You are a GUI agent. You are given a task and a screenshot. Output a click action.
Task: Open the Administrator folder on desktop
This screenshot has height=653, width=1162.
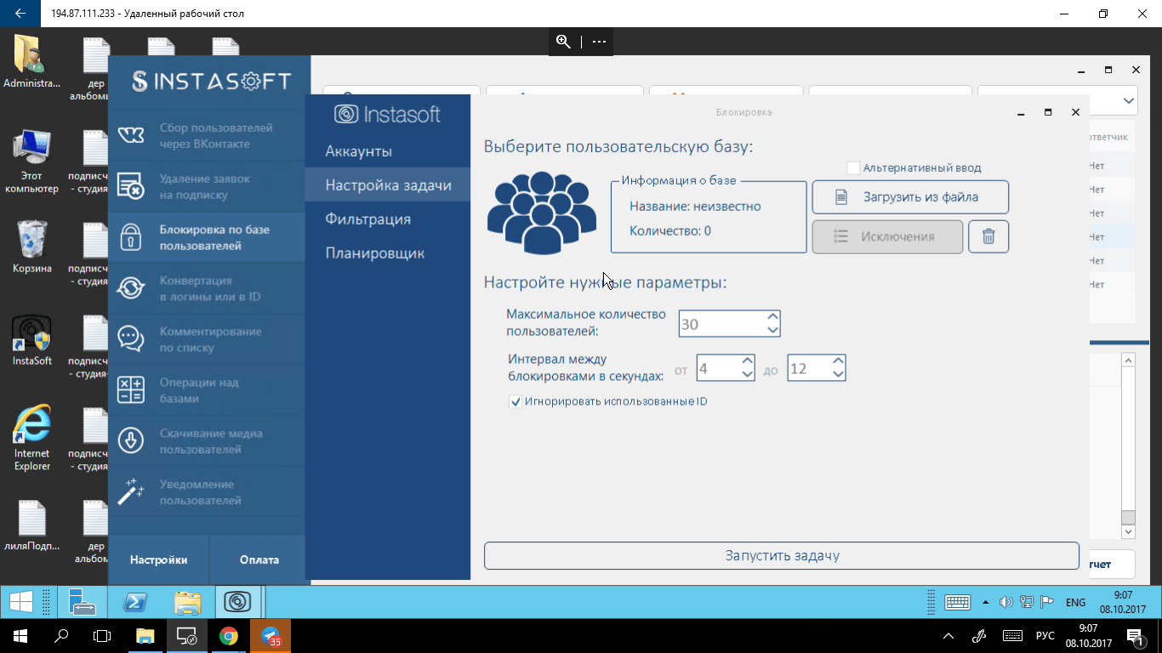click(32, 62)
